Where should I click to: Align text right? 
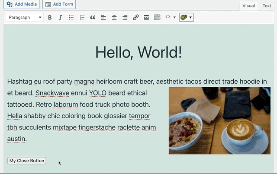[125, 17]
